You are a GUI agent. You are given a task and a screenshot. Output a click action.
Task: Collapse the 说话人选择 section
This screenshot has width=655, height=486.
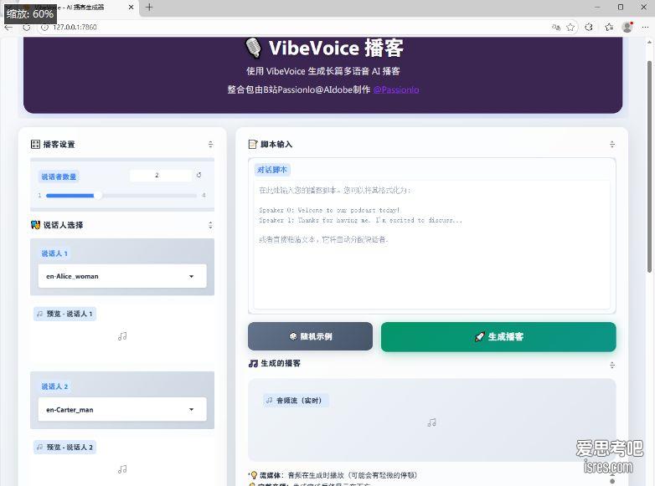[x=210, y=225]
